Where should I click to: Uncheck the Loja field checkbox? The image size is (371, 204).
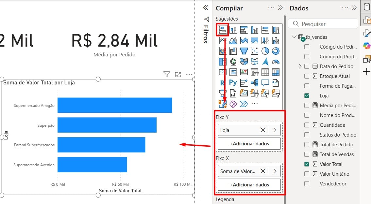[307, 95]
